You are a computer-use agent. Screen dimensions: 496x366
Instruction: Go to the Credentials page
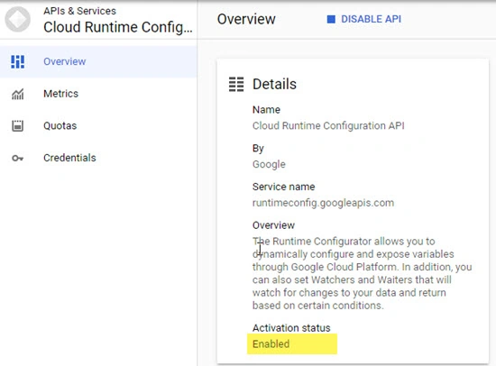pyautogui.click(x=98, y=158)
